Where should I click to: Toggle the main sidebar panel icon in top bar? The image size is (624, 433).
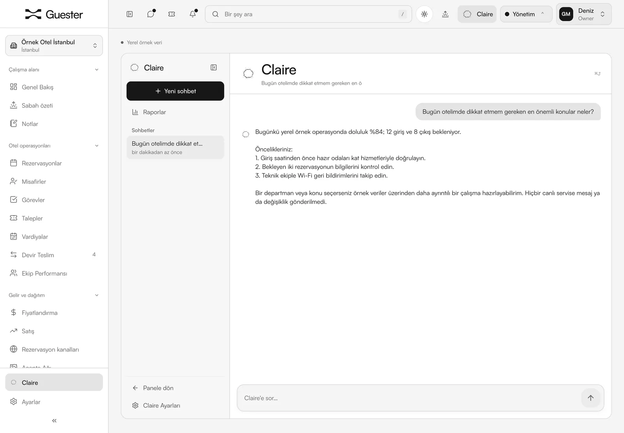click(x=130, y=14)
